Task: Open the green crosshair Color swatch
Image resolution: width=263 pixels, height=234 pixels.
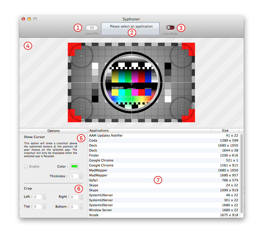Action: [x=75, y=166]
